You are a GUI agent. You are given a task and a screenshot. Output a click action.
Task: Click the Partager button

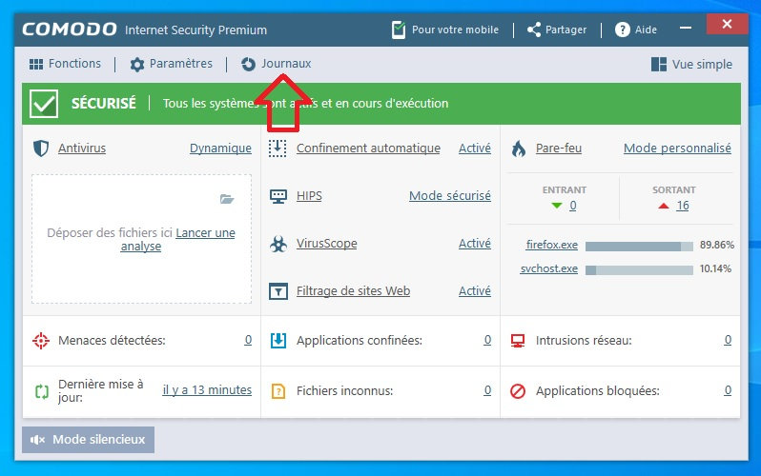(x=557, y=30)
